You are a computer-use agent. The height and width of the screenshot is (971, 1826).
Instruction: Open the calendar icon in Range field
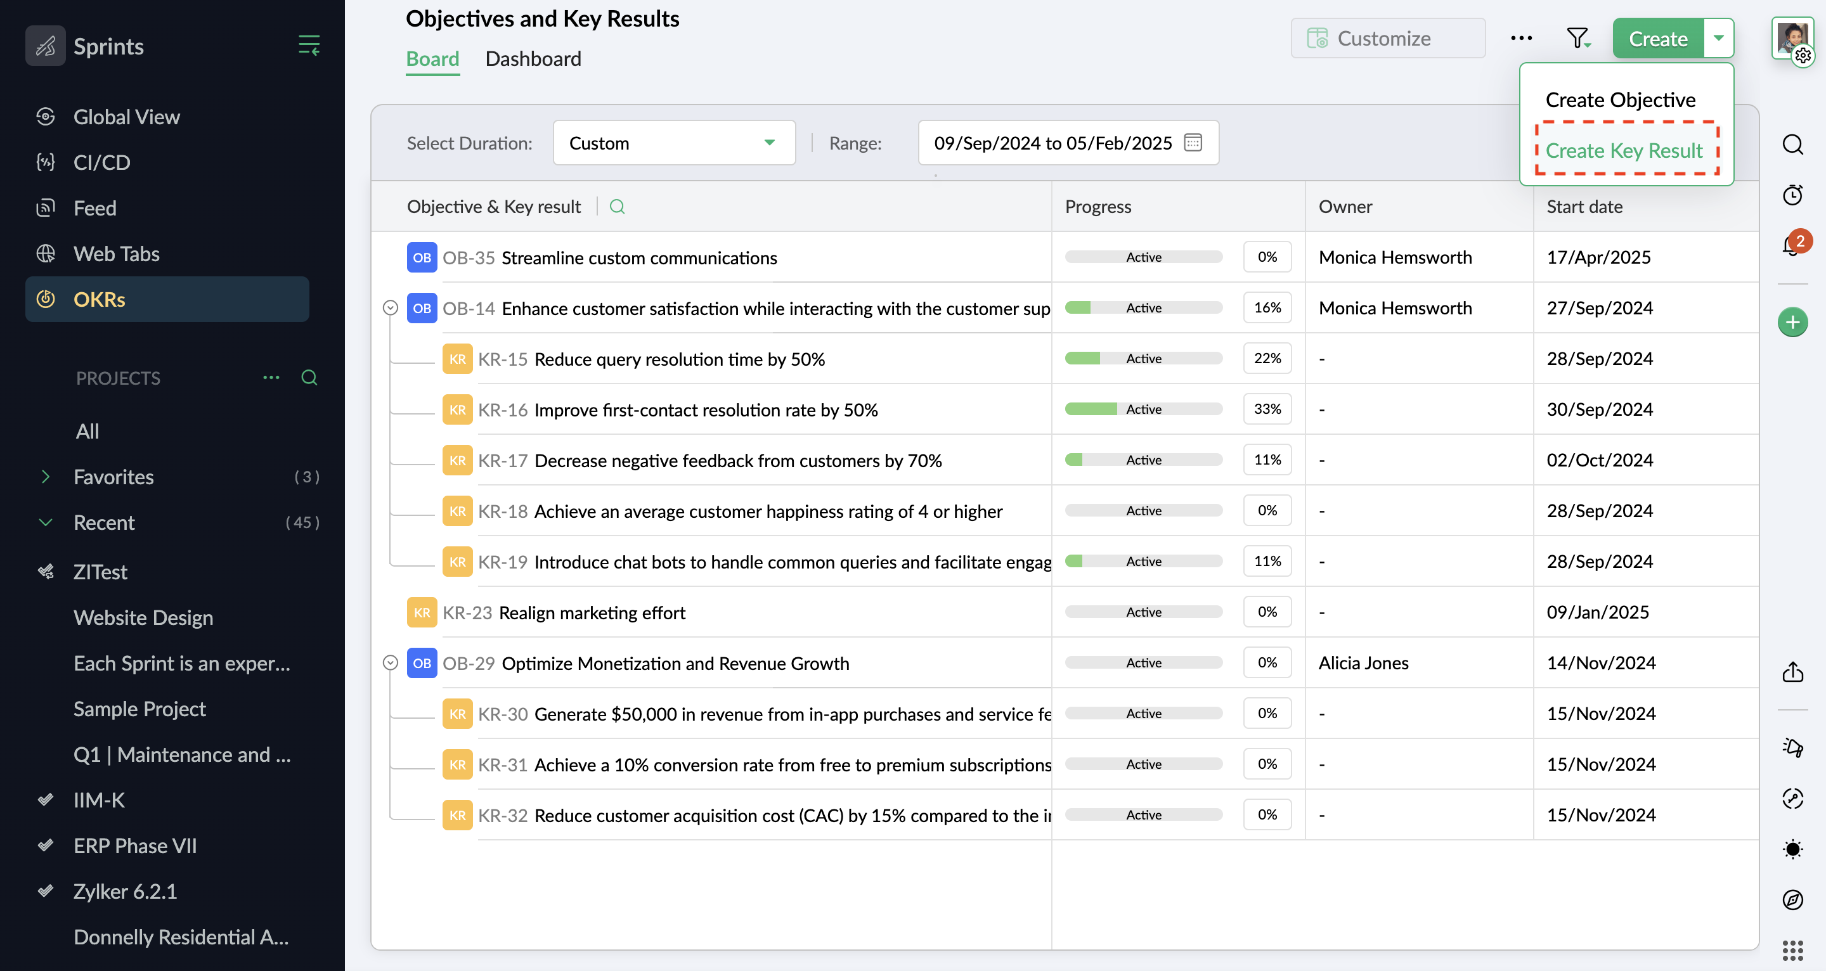pos(1193,143)
